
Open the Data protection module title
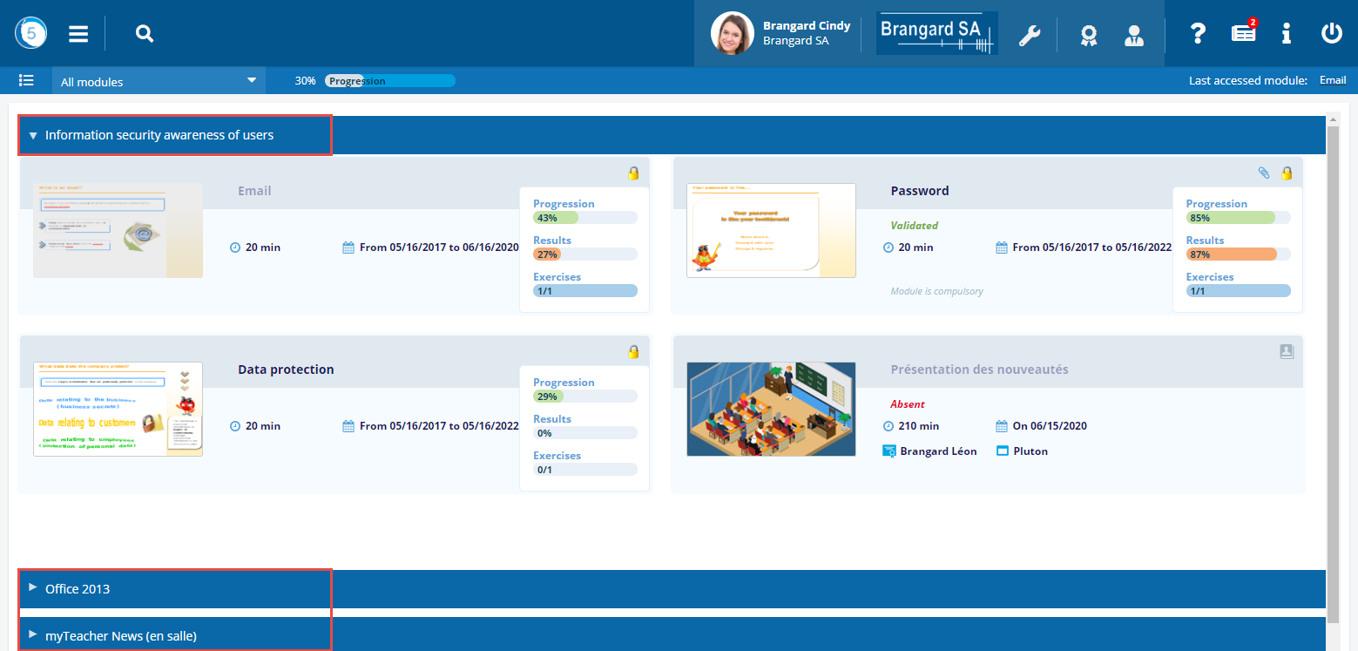point(286,370)
